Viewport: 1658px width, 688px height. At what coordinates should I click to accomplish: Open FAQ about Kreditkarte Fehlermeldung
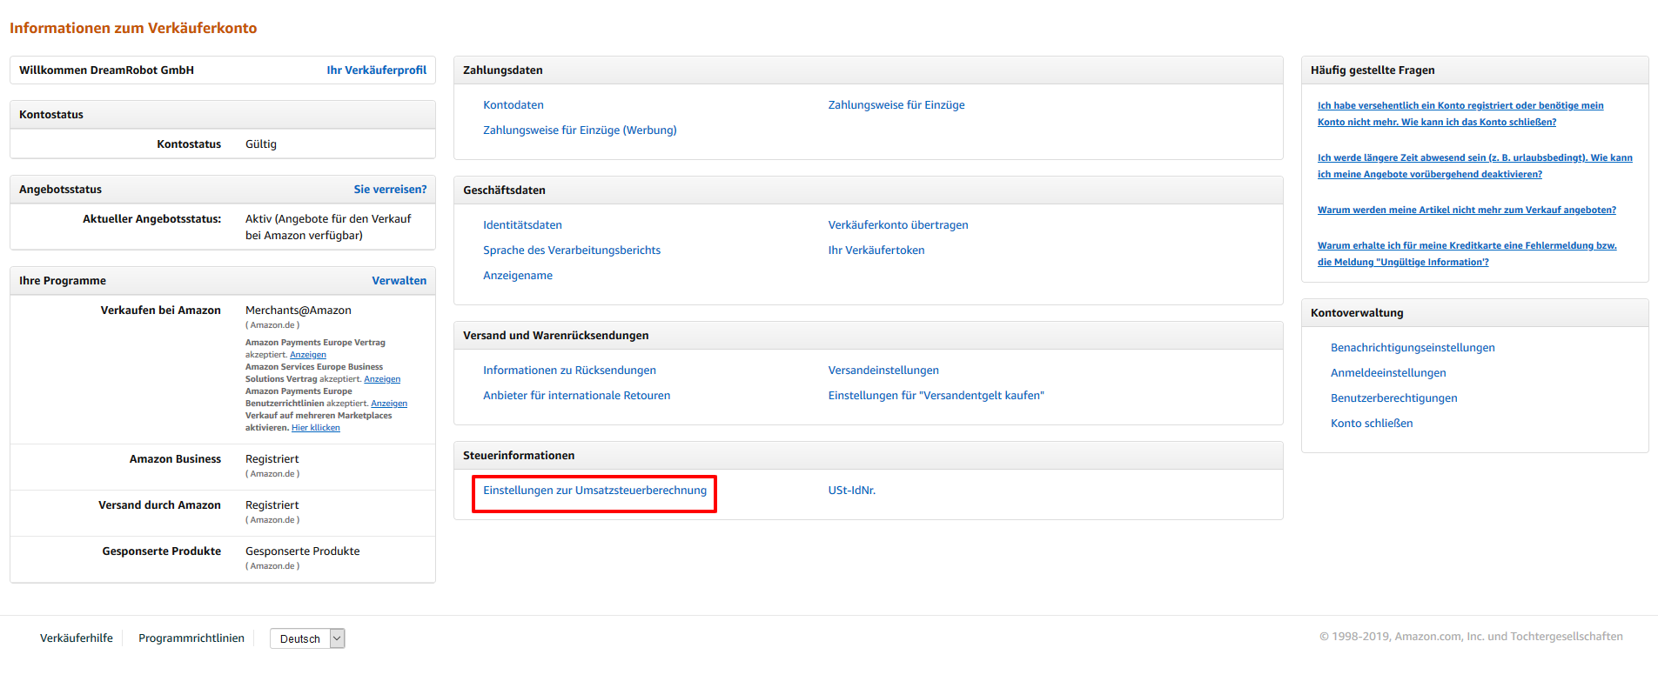1467,254
